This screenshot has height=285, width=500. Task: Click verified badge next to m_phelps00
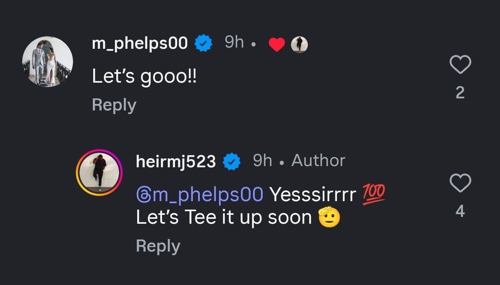[204, 44]
